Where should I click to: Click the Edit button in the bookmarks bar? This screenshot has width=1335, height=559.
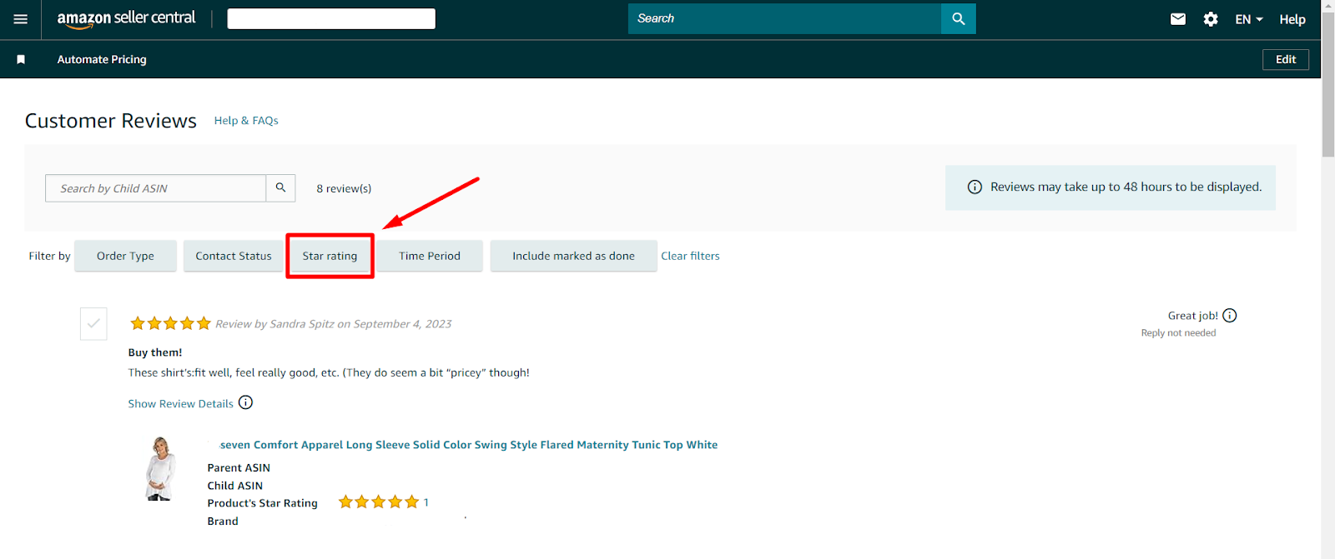1286,59
